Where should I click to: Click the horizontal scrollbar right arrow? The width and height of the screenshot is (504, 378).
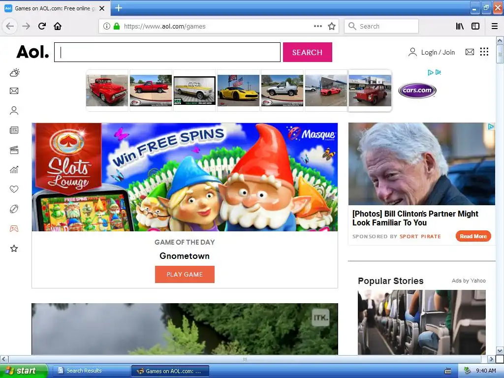(x=491, y=359)
